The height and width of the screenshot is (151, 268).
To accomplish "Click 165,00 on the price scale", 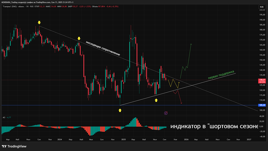I will click(262, 45).
